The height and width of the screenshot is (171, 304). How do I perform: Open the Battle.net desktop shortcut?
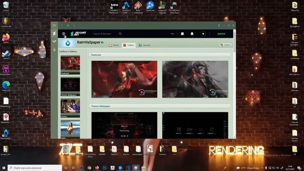pos(150,6)
